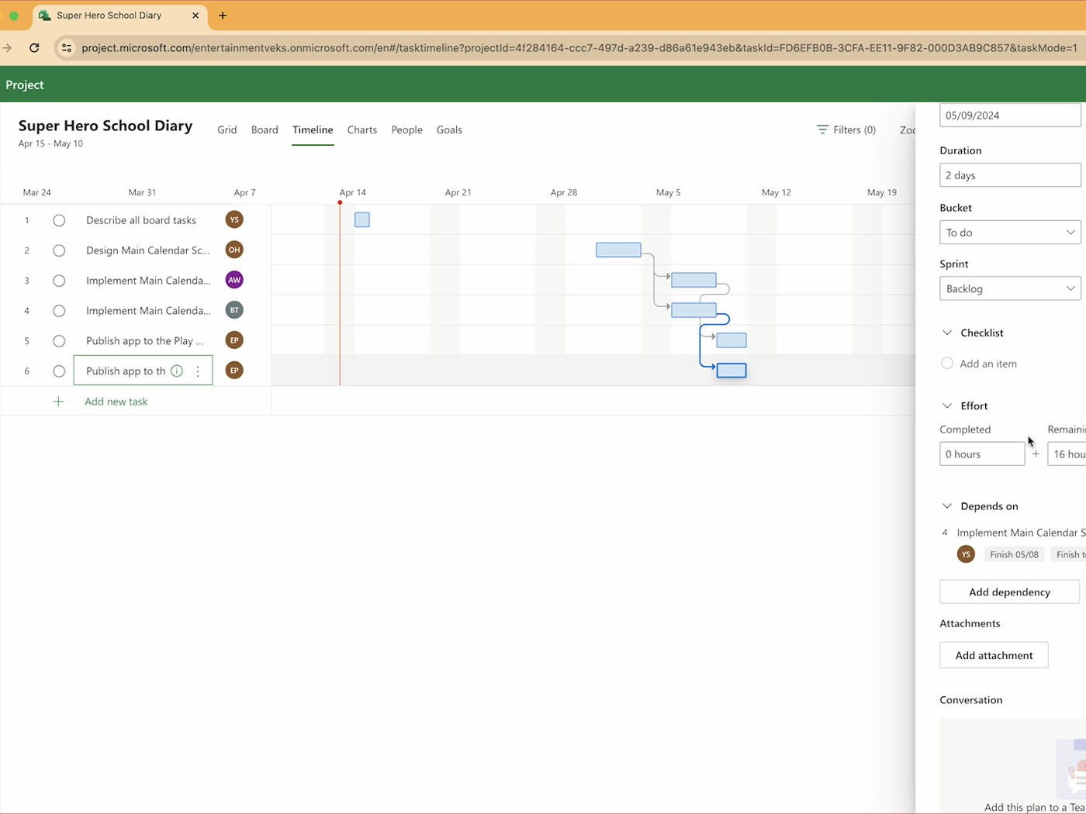Screen dimensions: 1086x814
Task: Switch to the Board view tab
Action: [x=265, y=130]
